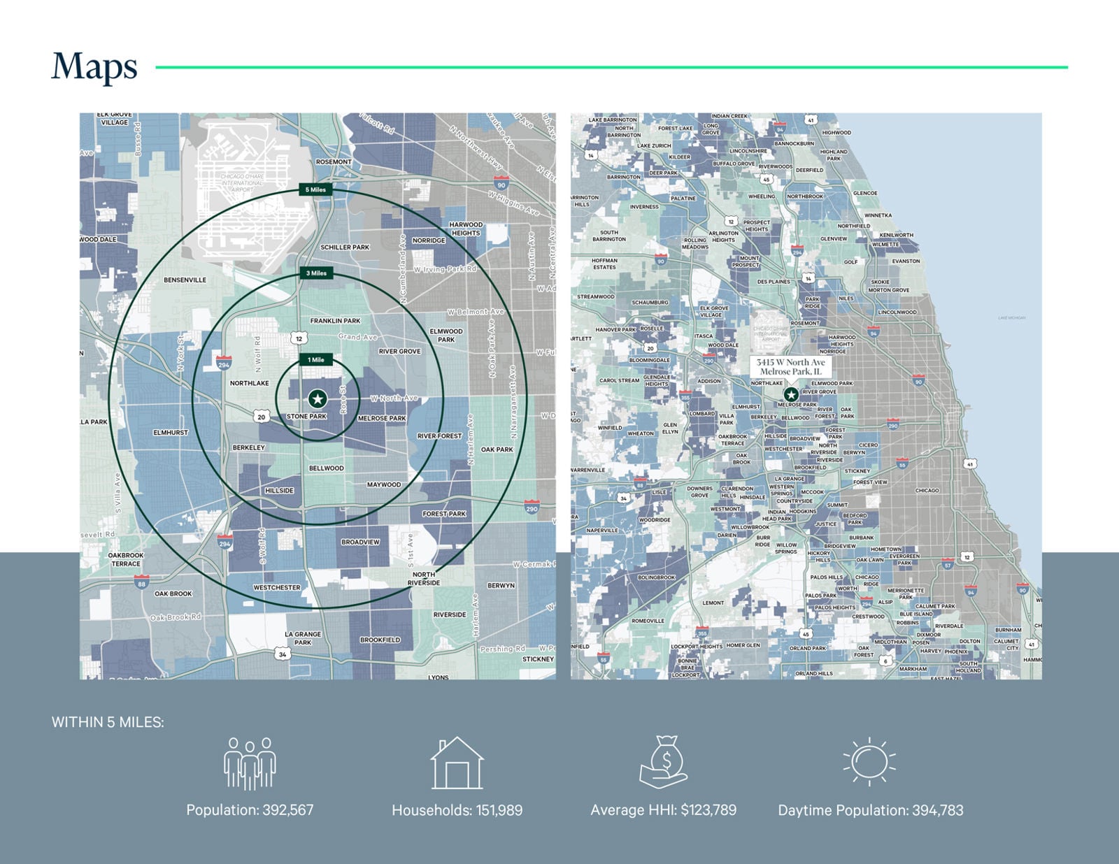Image resolution: width=1119 pixels, height=864 pixels.
Task: Click the I-290 shield near Forest Park
Action: [x=532, y=505]
